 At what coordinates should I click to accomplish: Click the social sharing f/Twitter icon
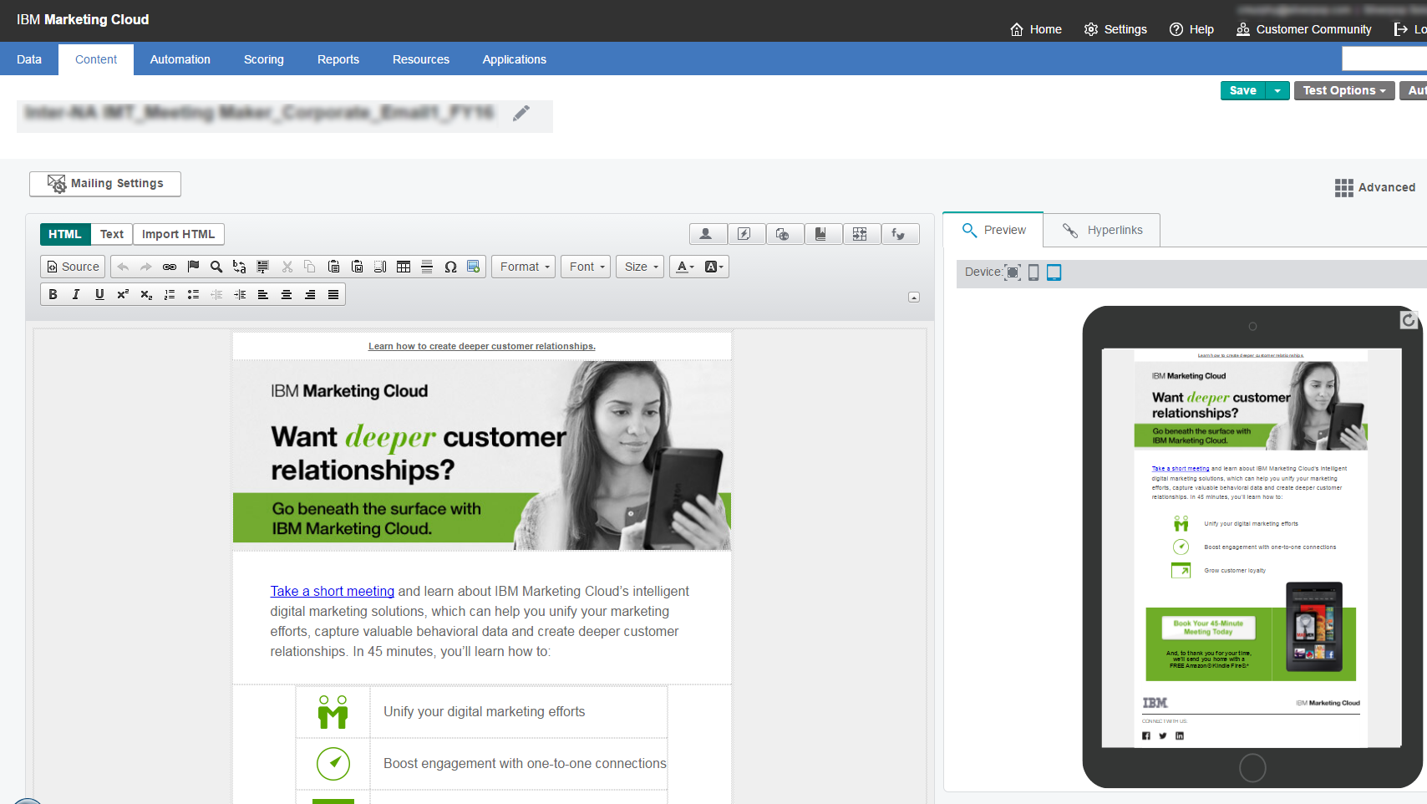pyautogui.click(x=901, y=234)
